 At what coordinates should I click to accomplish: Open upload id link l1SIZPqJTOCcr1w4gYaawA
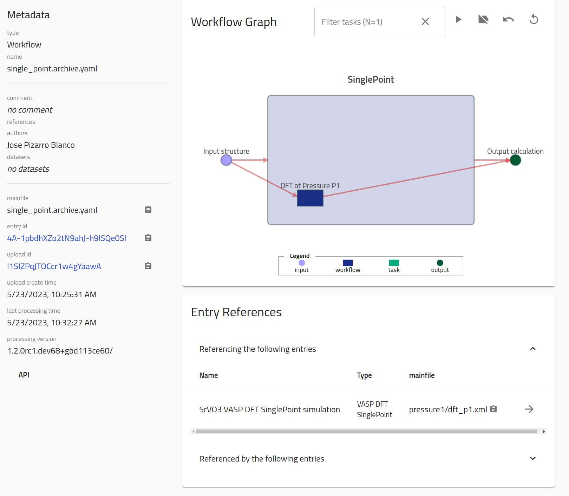(54, 266)
